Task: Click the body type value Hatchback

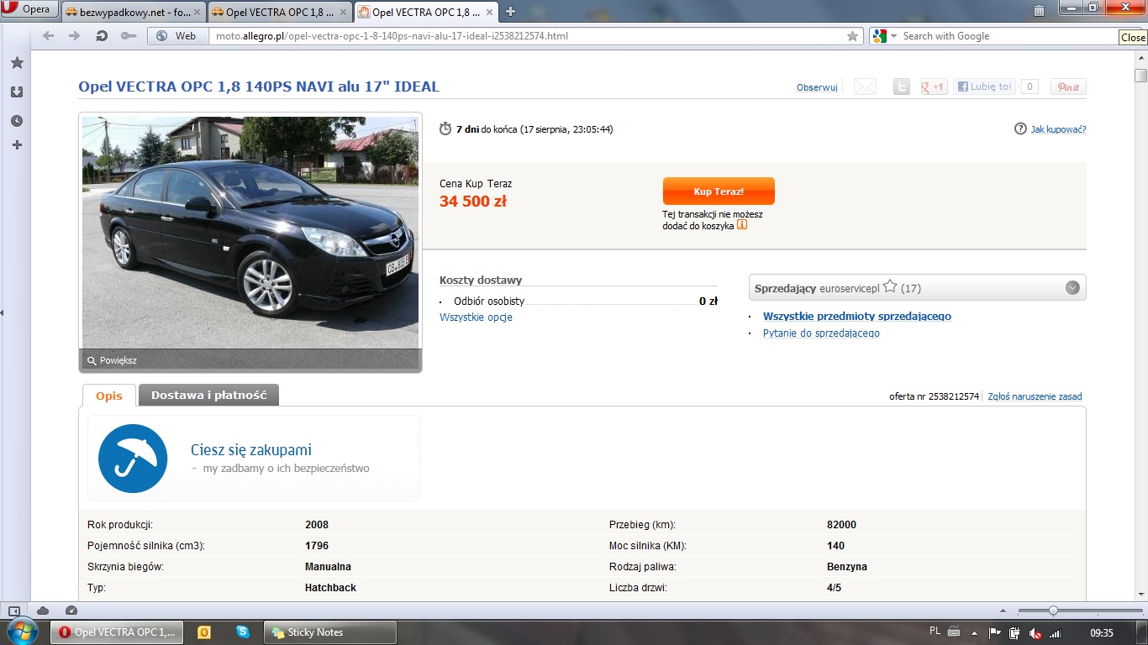Action: (x=330, y=588)
